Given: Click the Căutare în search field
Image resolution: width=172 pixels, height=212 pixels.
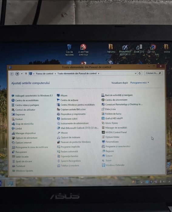Looking at the screenshot, I should pyautogui.click(x=153, y=73).
